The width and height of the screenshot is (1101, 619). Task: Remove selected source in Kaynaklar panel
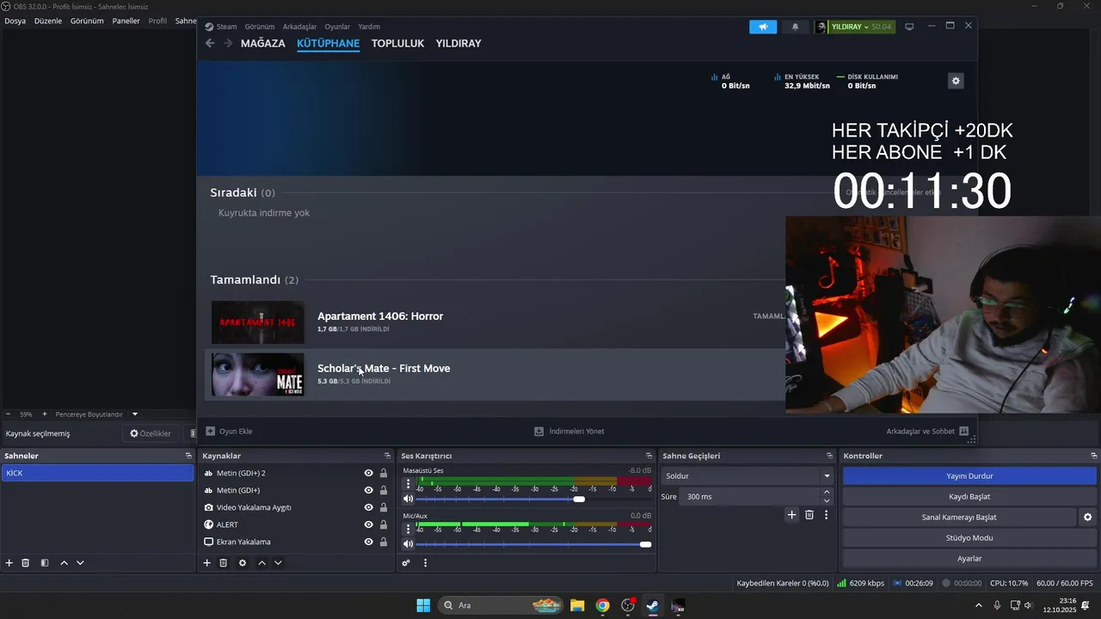[224, 563]
